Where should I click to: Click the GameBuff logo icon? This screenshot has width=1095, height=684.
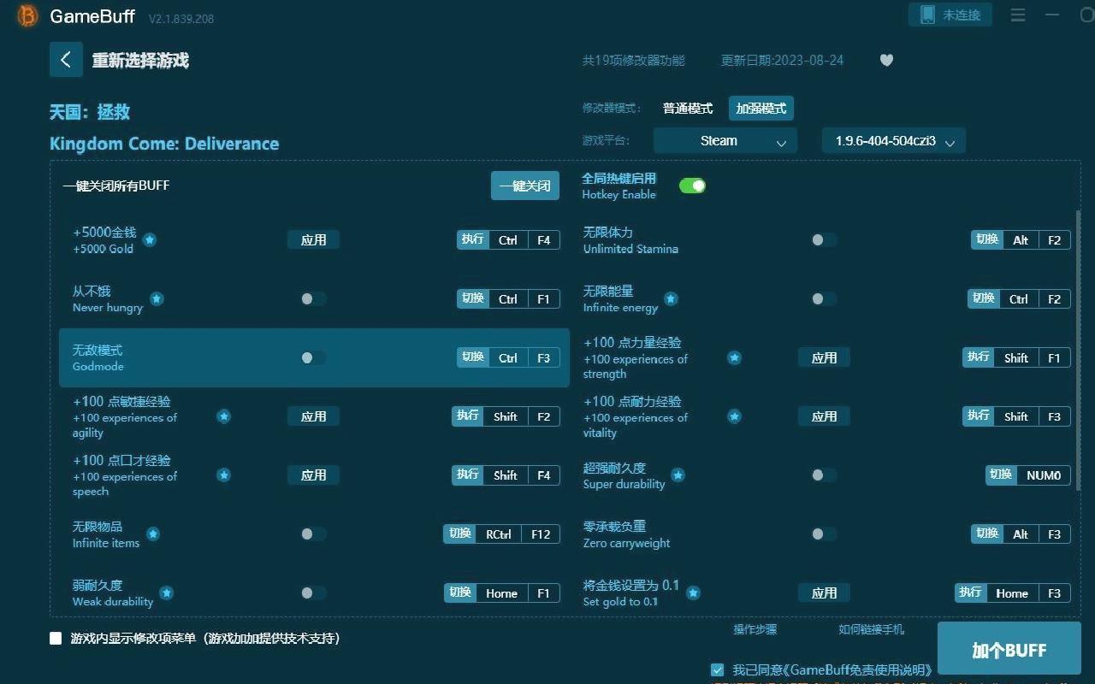(27, 15)
